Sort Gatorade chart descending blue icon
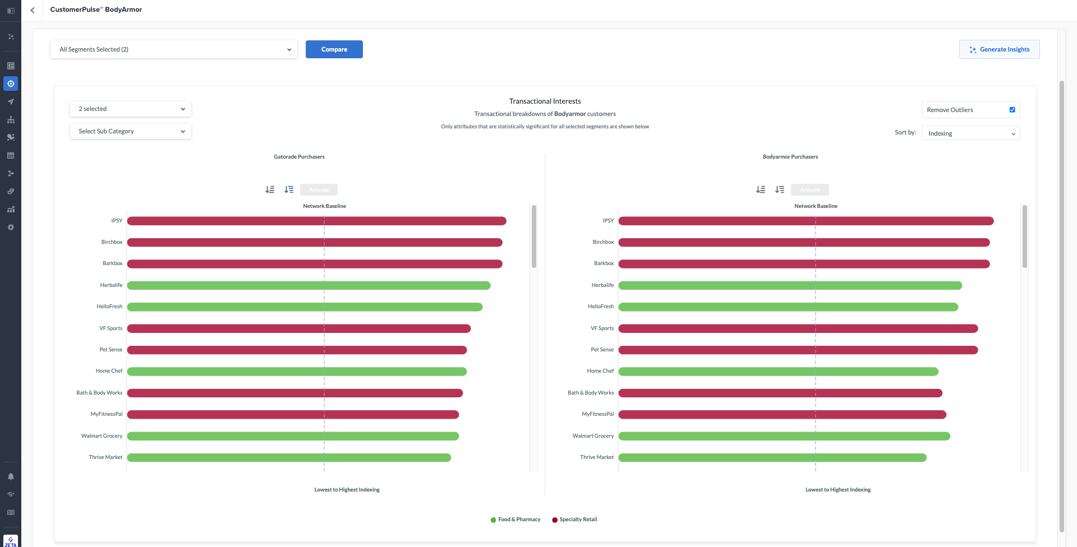 [289, 189]
